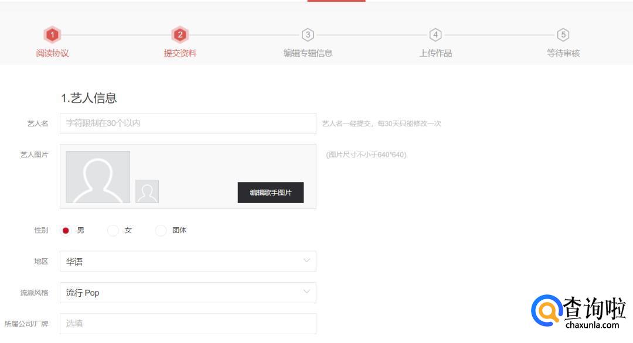
Task: Click step 4 hexagon icon 上传作品
Action: point(435,35)
